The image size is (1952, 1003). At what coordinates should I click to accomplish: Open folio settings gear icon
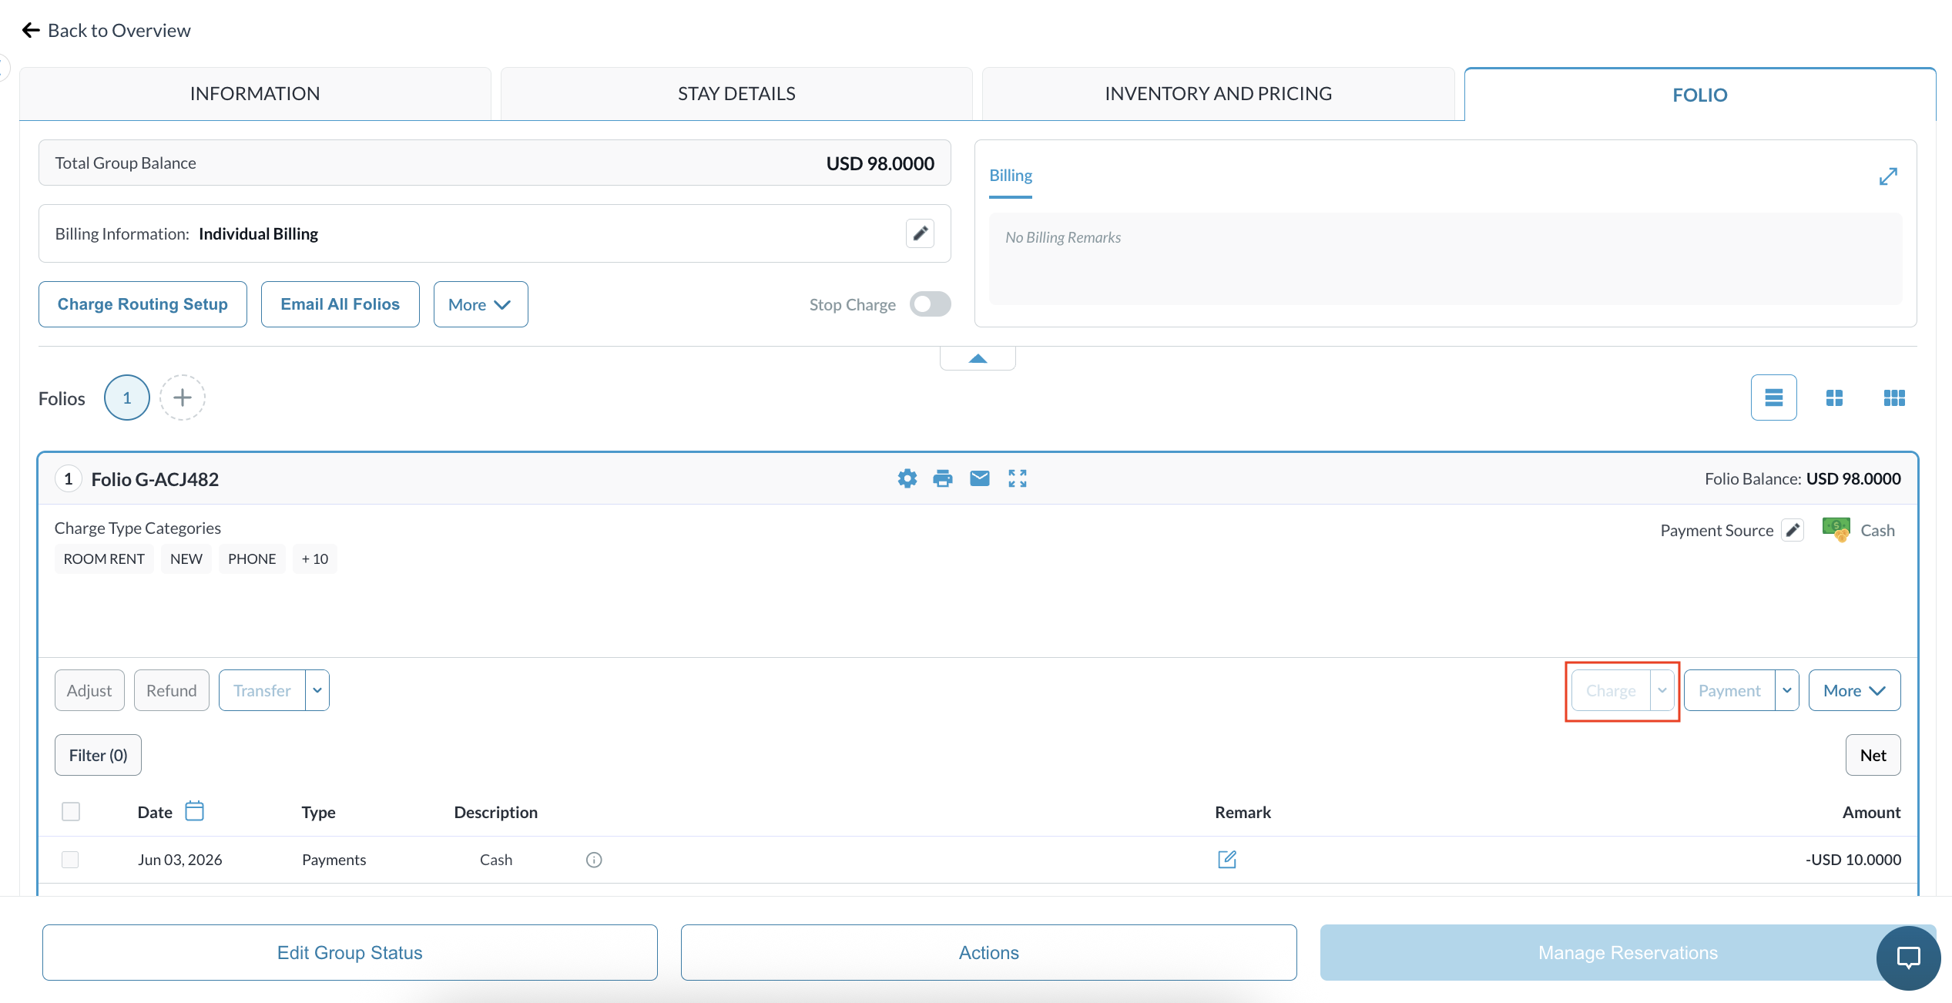pos(907,478)
